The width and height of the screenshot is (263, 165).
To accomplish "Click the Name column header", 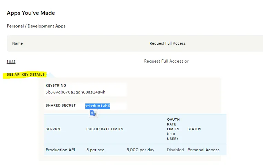I will pos(18,43).
